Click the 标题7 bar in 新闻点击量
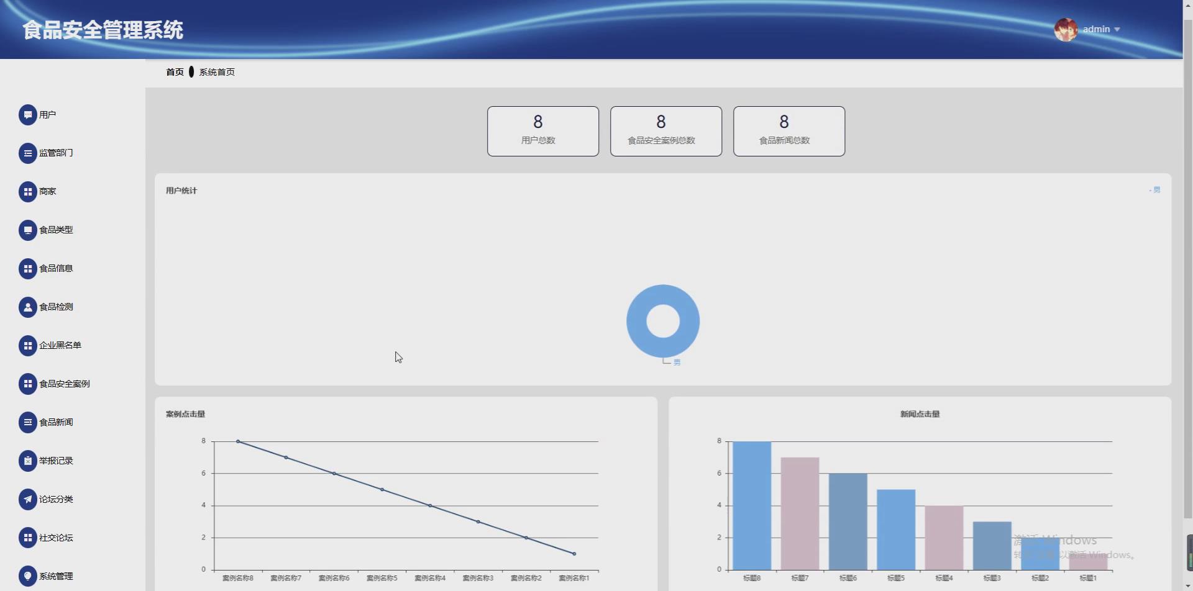Image resolution: width=1193 pixels, height=591 pixels. 800,513
